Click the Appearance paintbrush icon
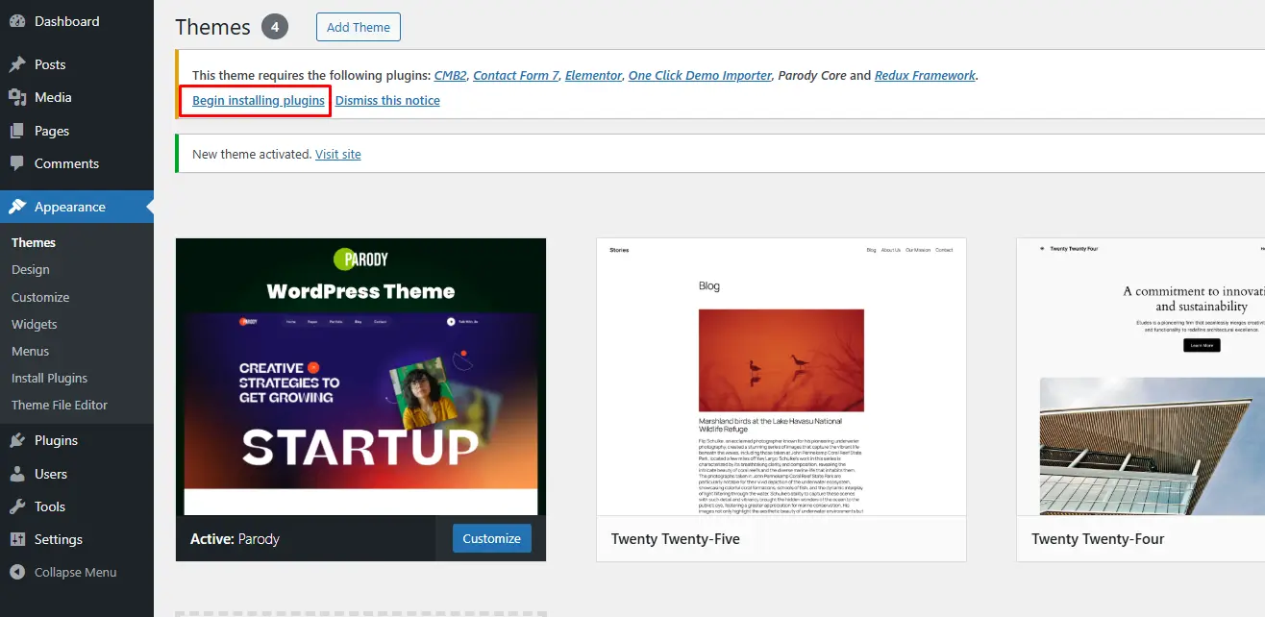 pos(17,207)
